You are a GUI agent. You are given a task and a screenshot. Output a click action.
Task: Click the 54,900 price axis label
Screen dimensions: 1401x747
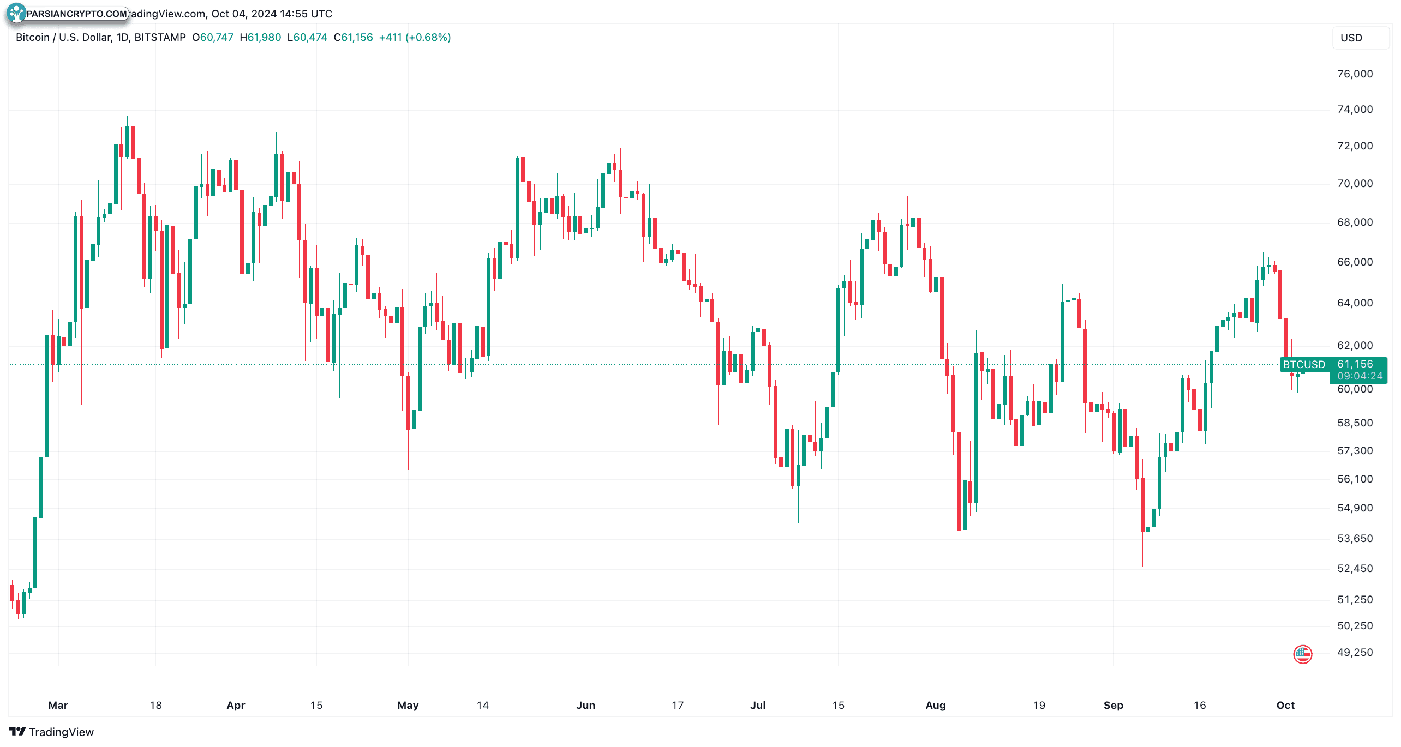[x=1355, y=508]
